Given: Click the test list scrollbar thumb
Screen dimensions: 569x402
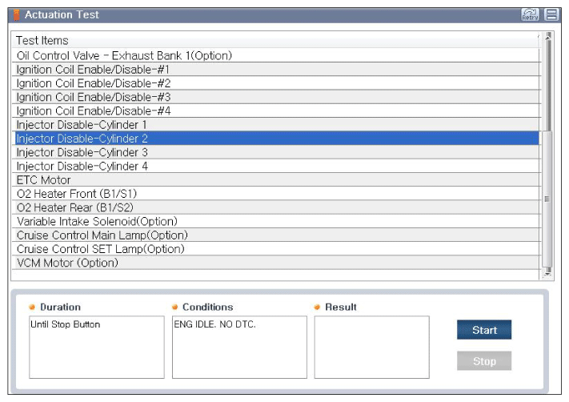Looking at the screenshot, I should pyautogui.click(x=547, y=199).
